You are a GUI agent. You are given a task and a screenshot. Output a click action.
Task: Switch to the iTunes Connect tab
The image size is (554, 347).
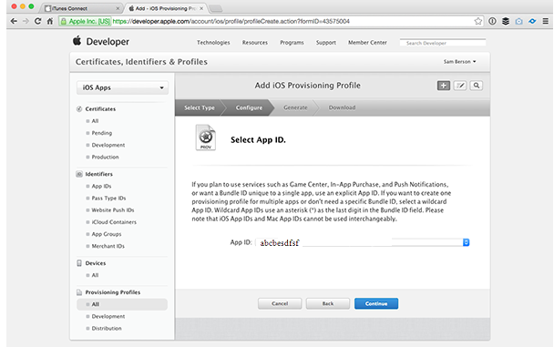tap(80, 8)
